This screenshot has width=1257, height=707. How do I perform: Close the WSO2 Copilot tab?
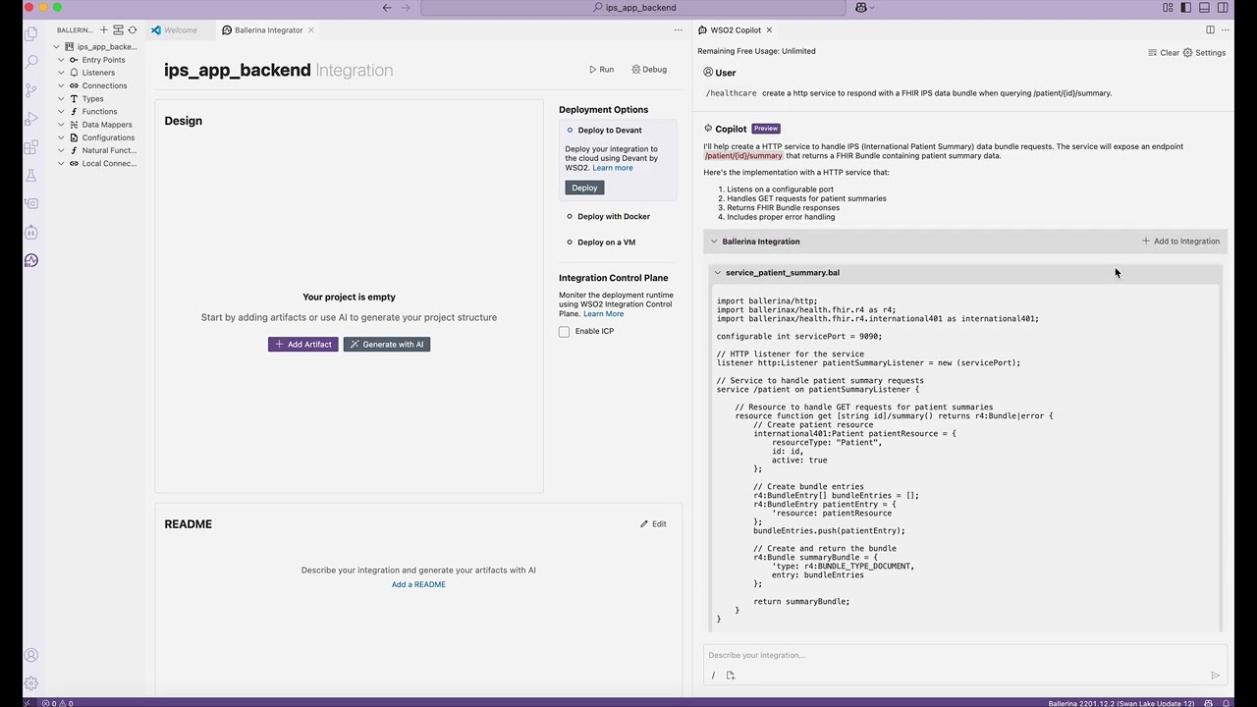tap(769, 30)
